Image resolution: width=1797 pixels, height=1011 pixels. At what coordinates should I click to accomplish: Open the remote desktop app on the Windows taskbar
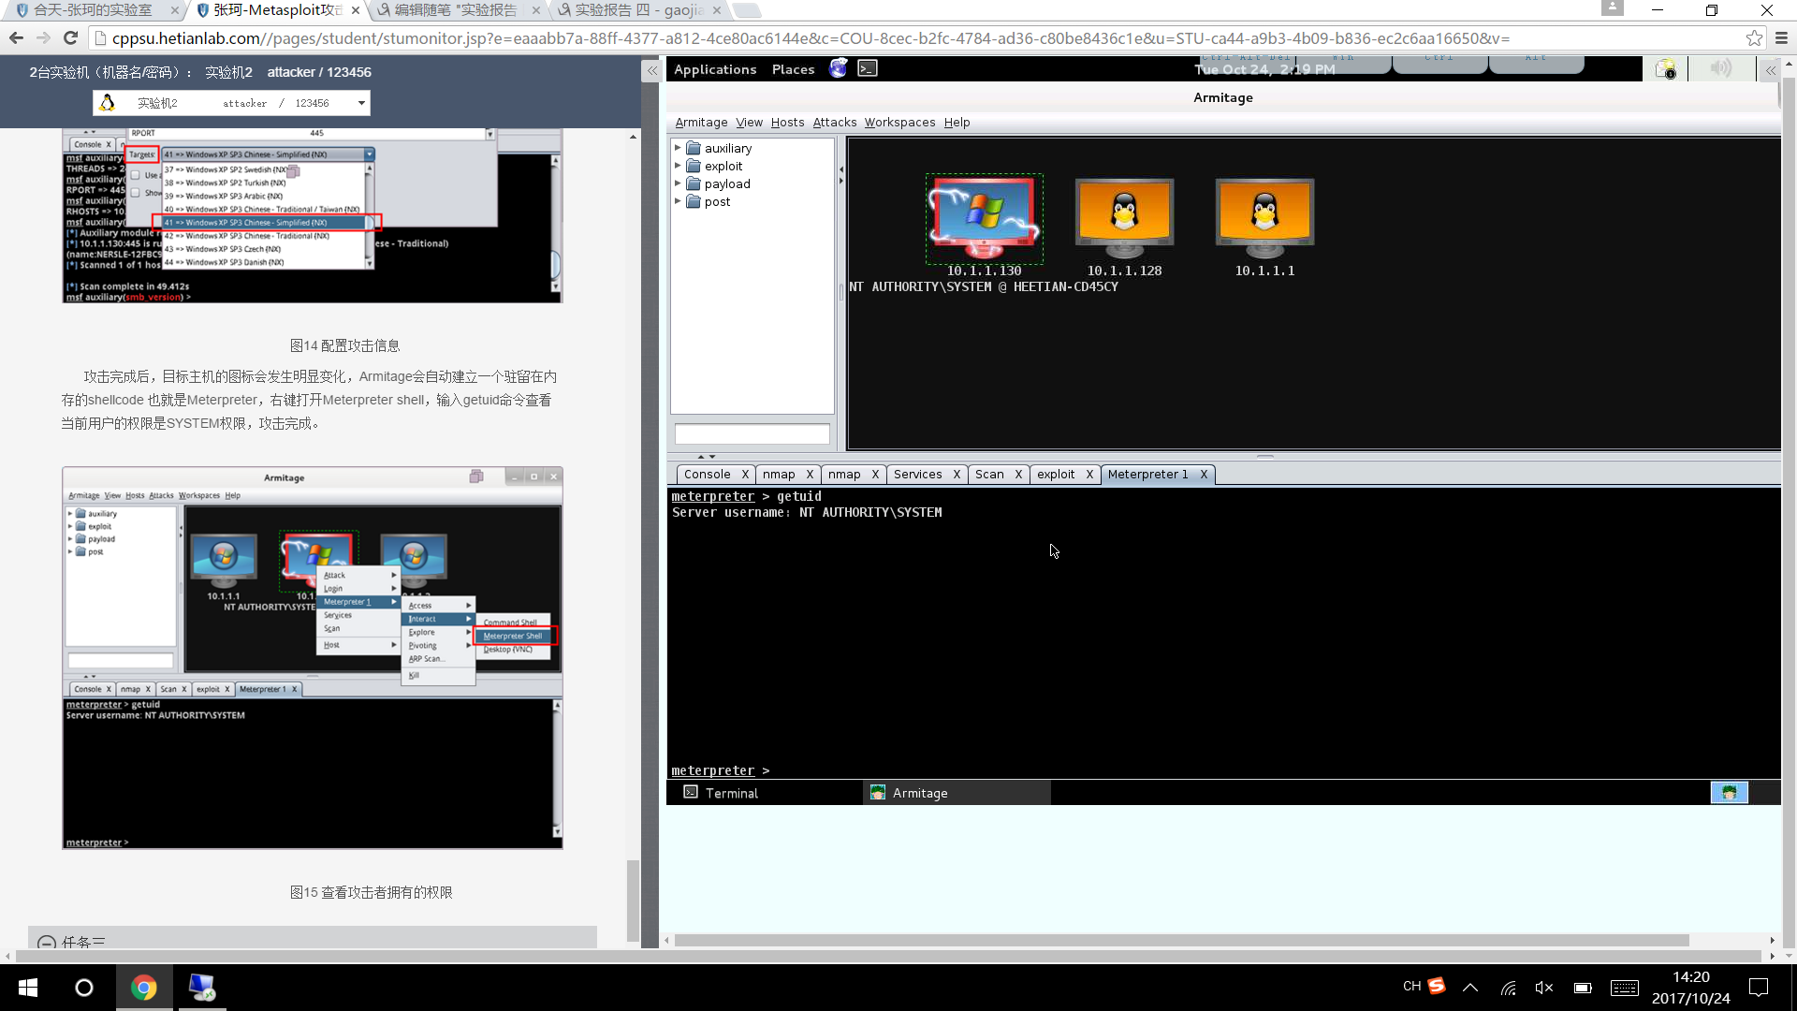pos(201,988)
